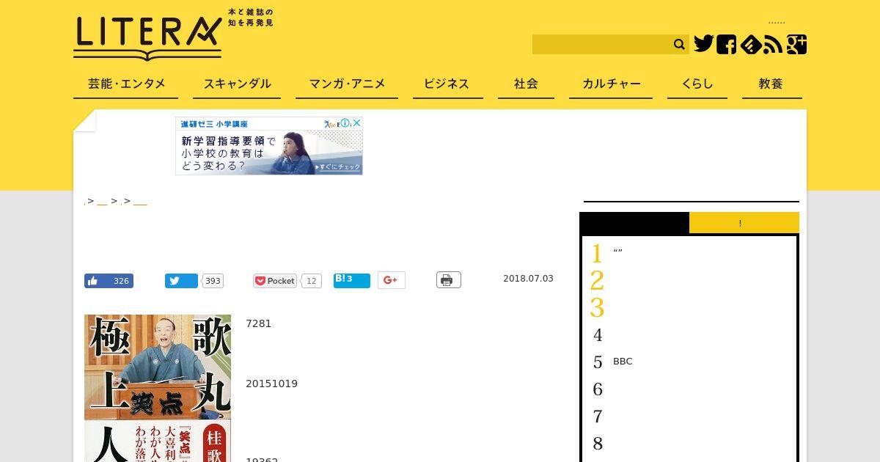Image resolution: width=880 pixels, height=462 pixels.
Task: Close the ad with the X icon
Action: pyautogui.click(x=356, y=123)
